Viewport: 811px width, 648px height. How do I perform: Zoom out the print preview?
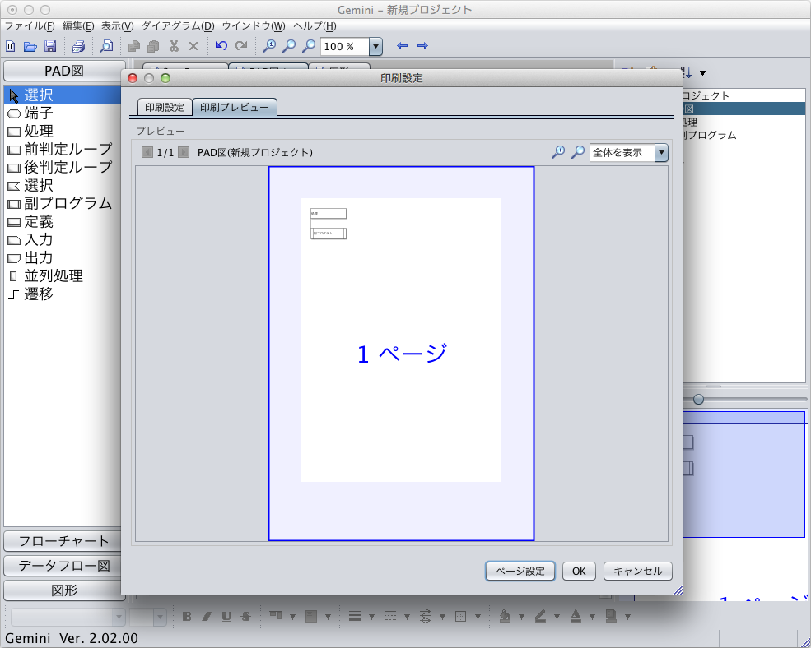(x=578, y=152)
